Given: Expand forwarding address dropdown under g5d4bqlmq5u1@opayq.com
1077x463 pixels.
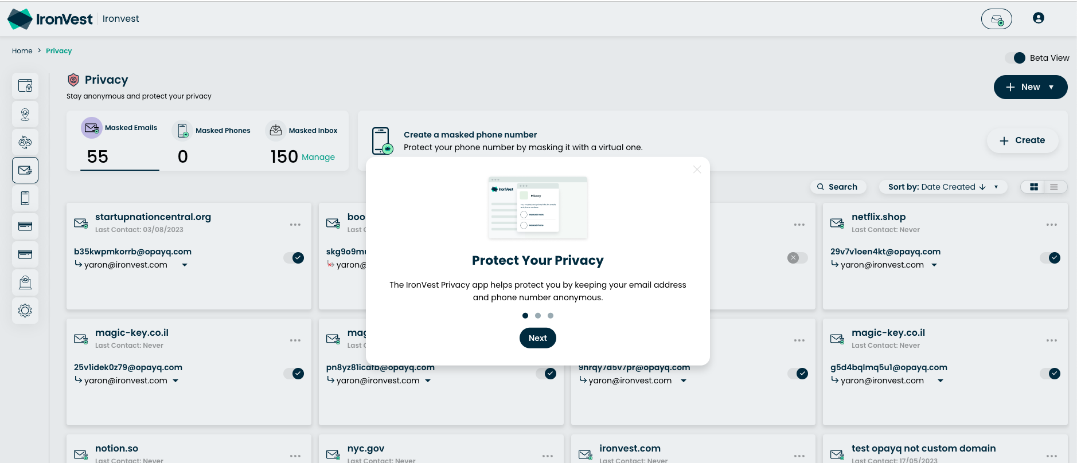Looking at the screenshot, I should click(941, 381).
